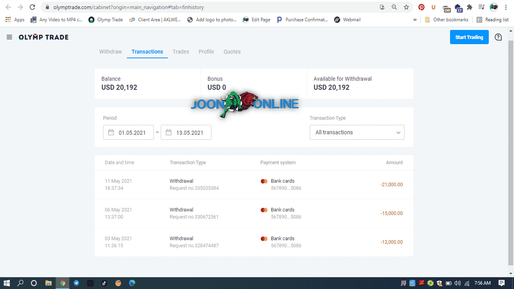The image size is (514, 289).
Task: Open the Trades tab
Action: click(181, 52)
